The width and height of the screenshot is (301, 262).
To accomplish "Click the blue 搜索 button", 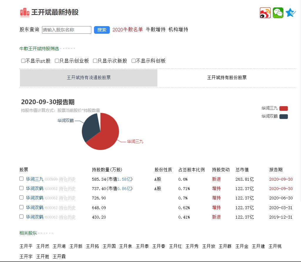I will pyautogui.click(x=102, y=30).
